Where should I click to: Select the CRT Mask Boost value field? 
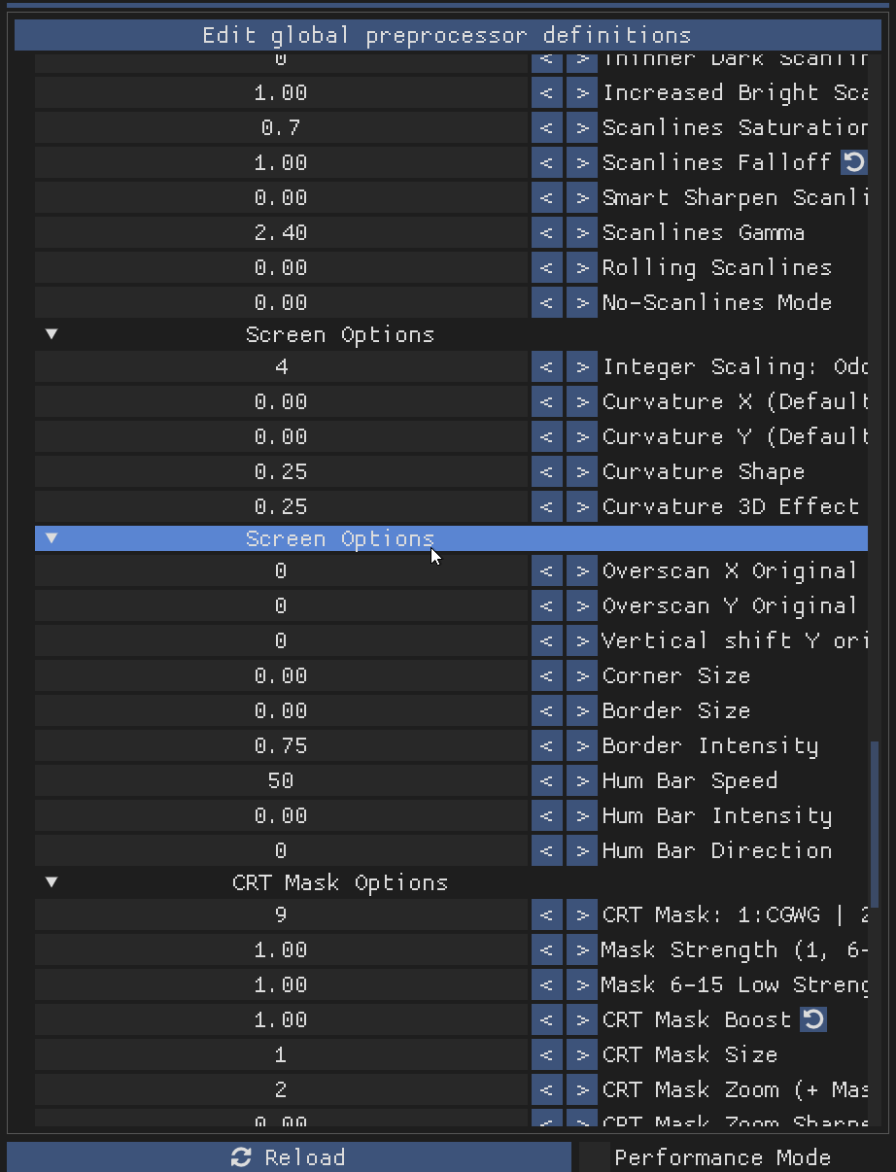(281, 1019)
